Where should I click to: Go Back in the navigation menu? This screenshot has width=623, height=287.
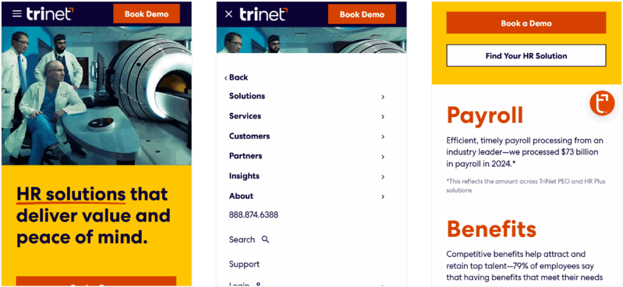click(238, 77)
